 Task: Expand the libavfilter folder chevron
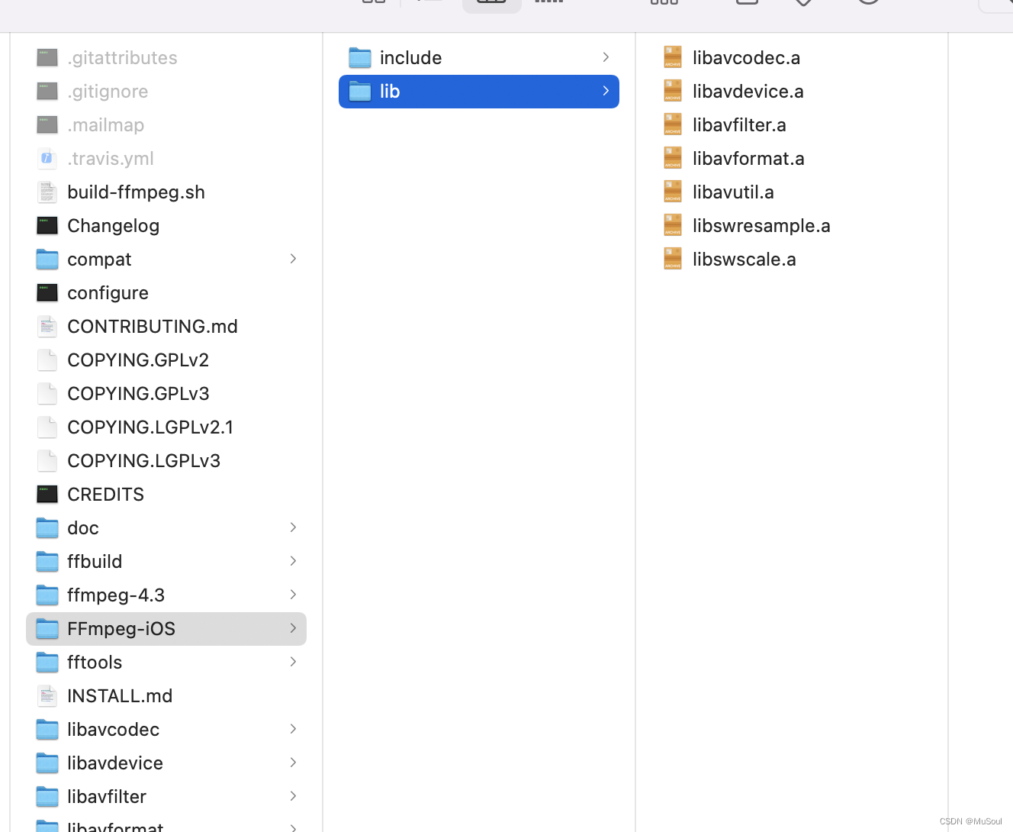click(293, 796)
